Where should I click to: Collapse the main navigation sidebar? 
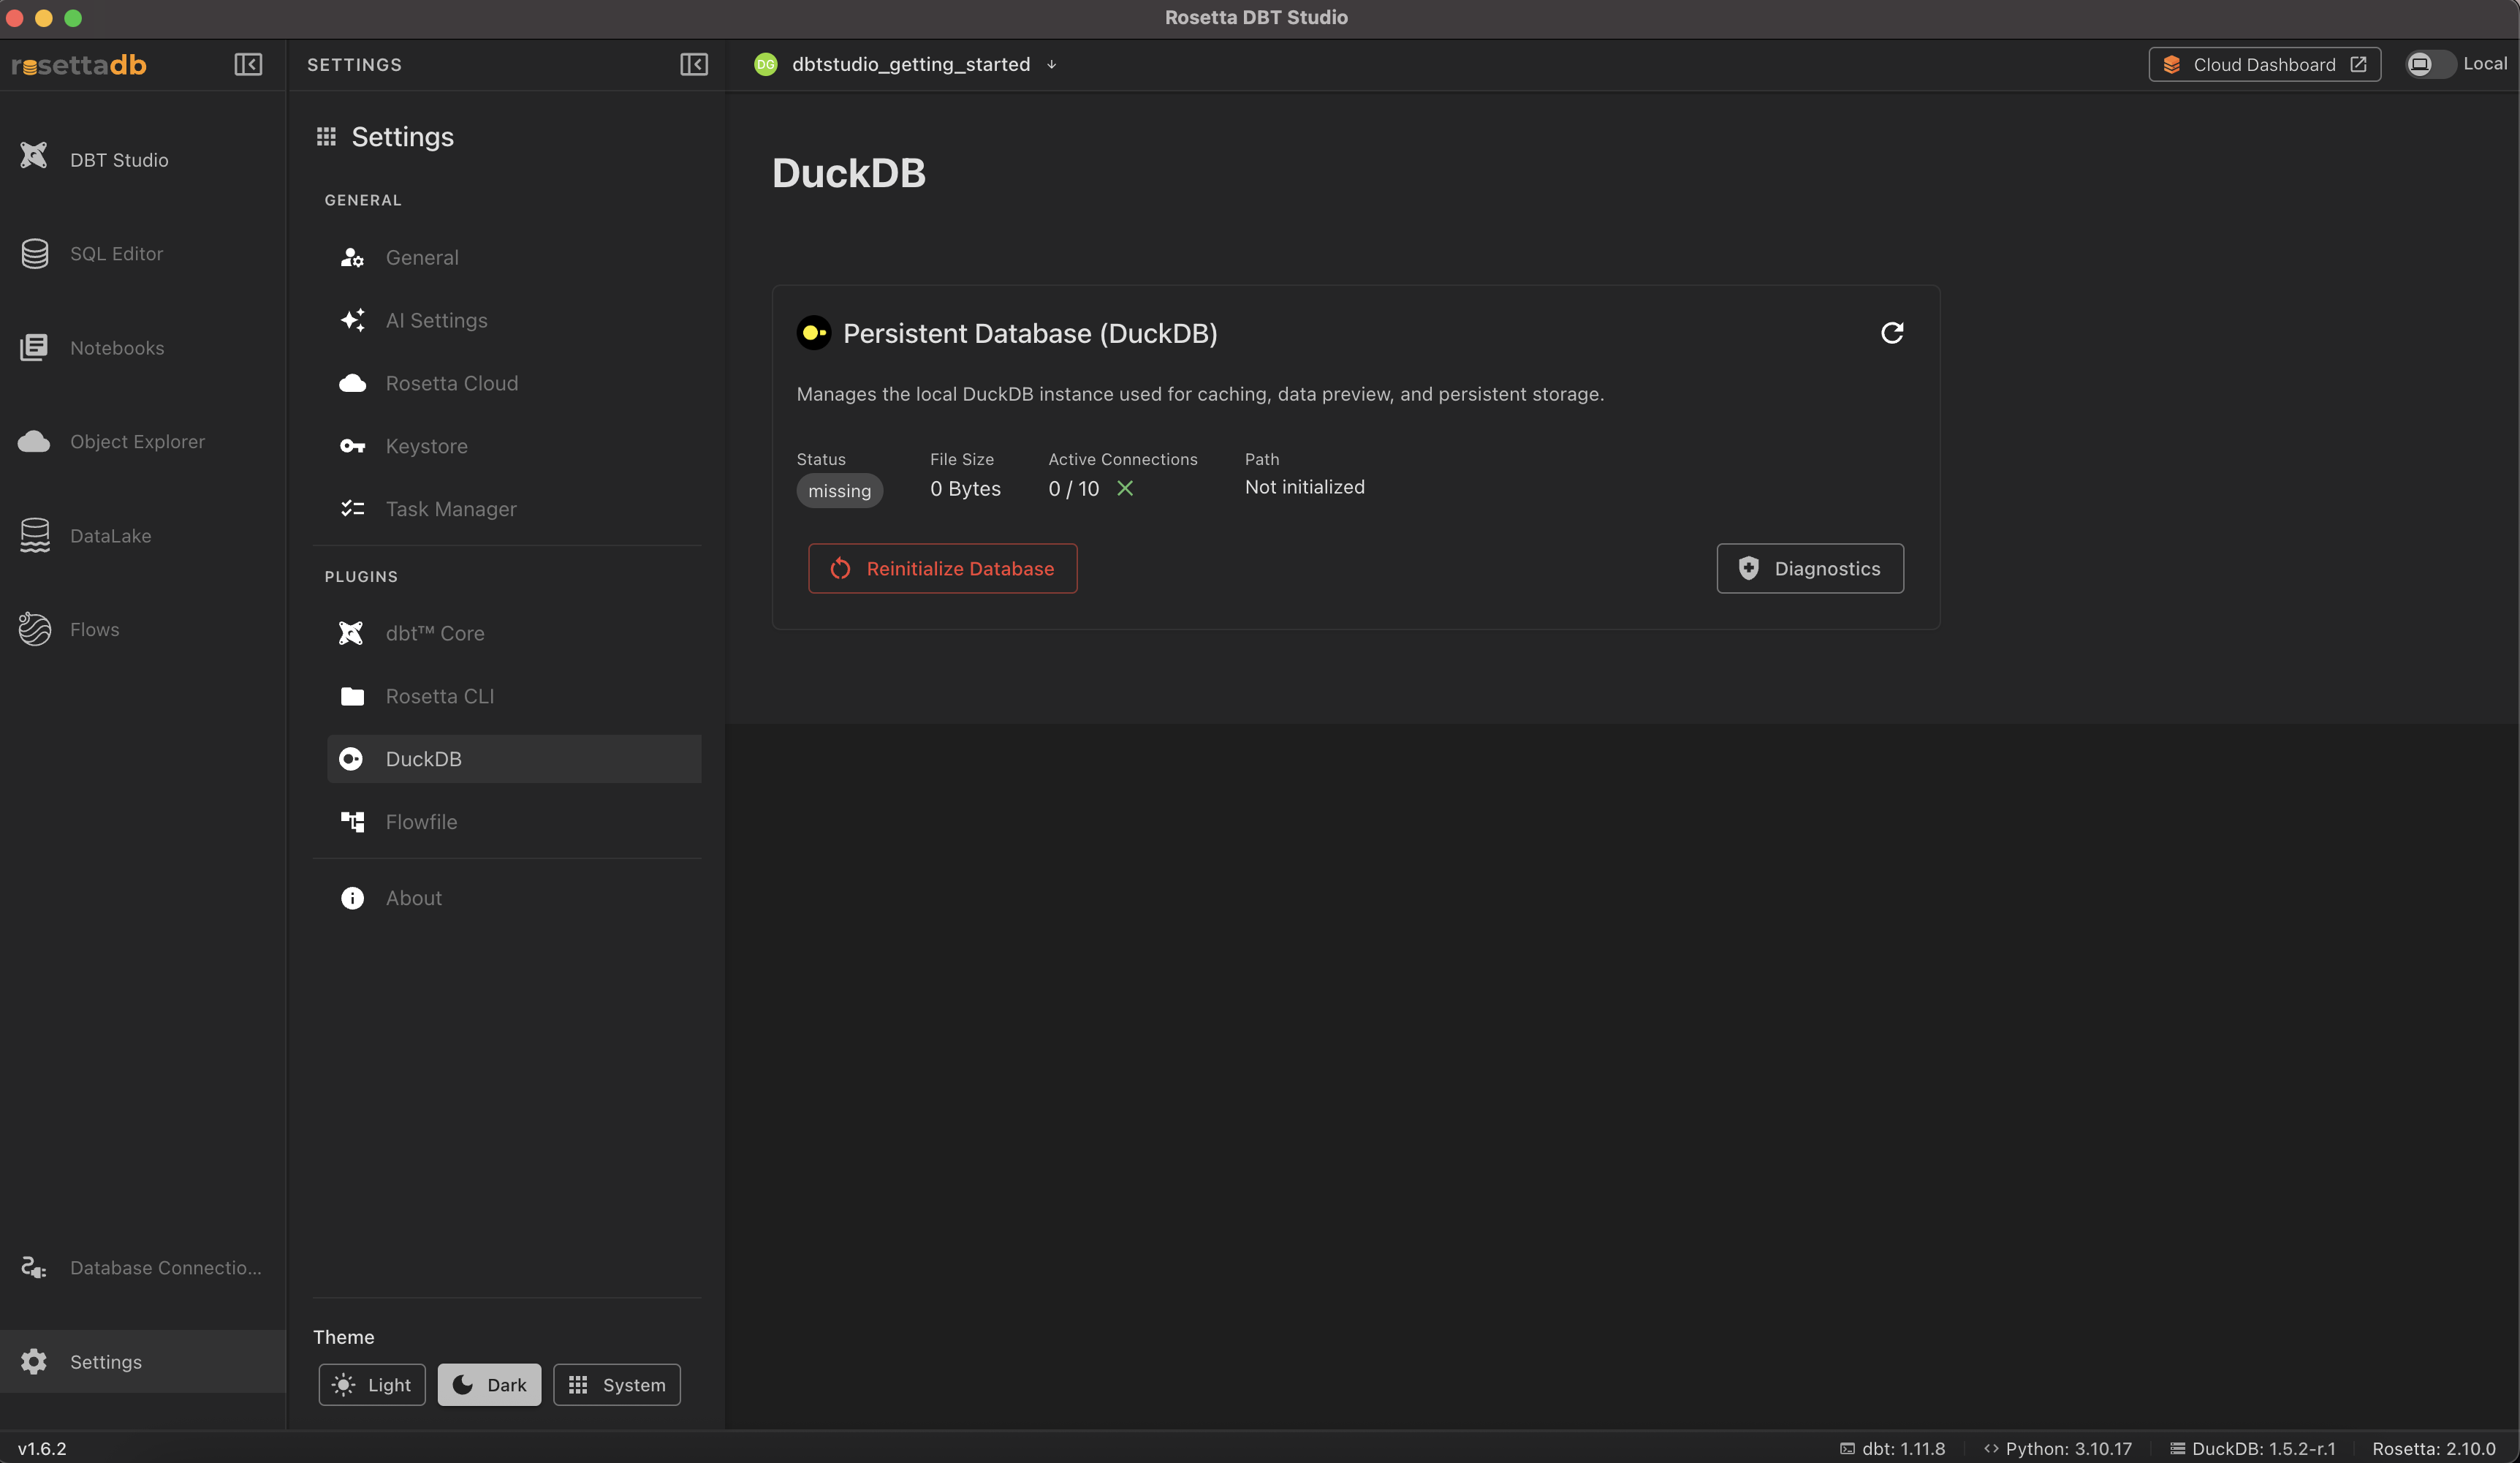(248, 64)
